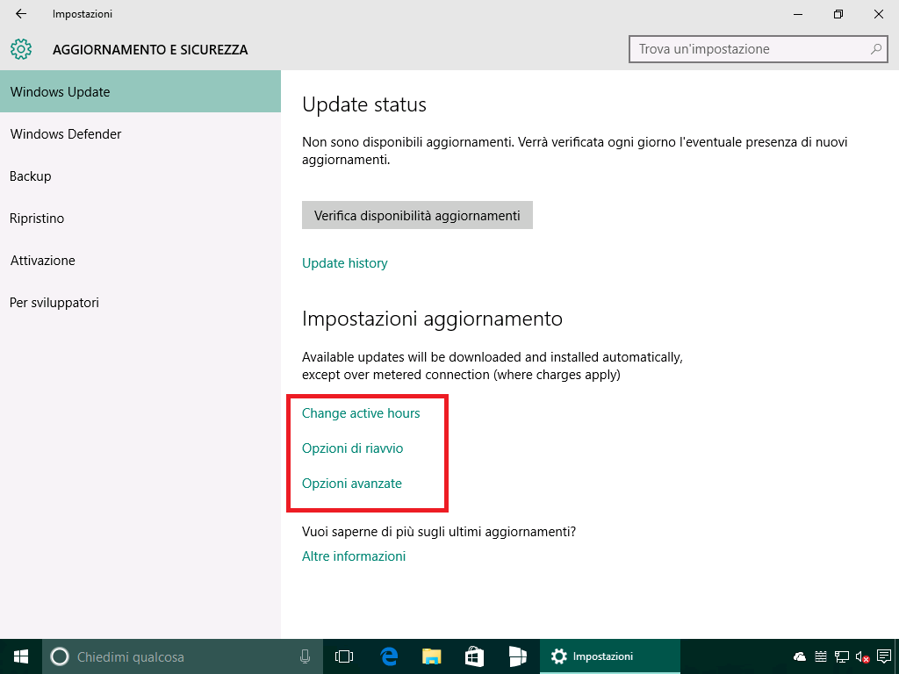899x674 pixels.
Task: Open the Altre informazioni link
Action: coord(354,556)
